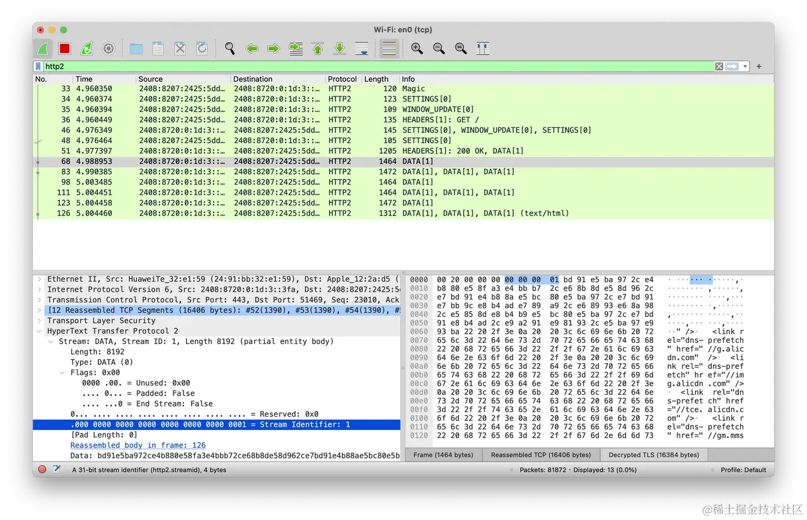Zoom out on packet text
The width and height of the screenshot is (807, 520).
[x=439, y=49]
